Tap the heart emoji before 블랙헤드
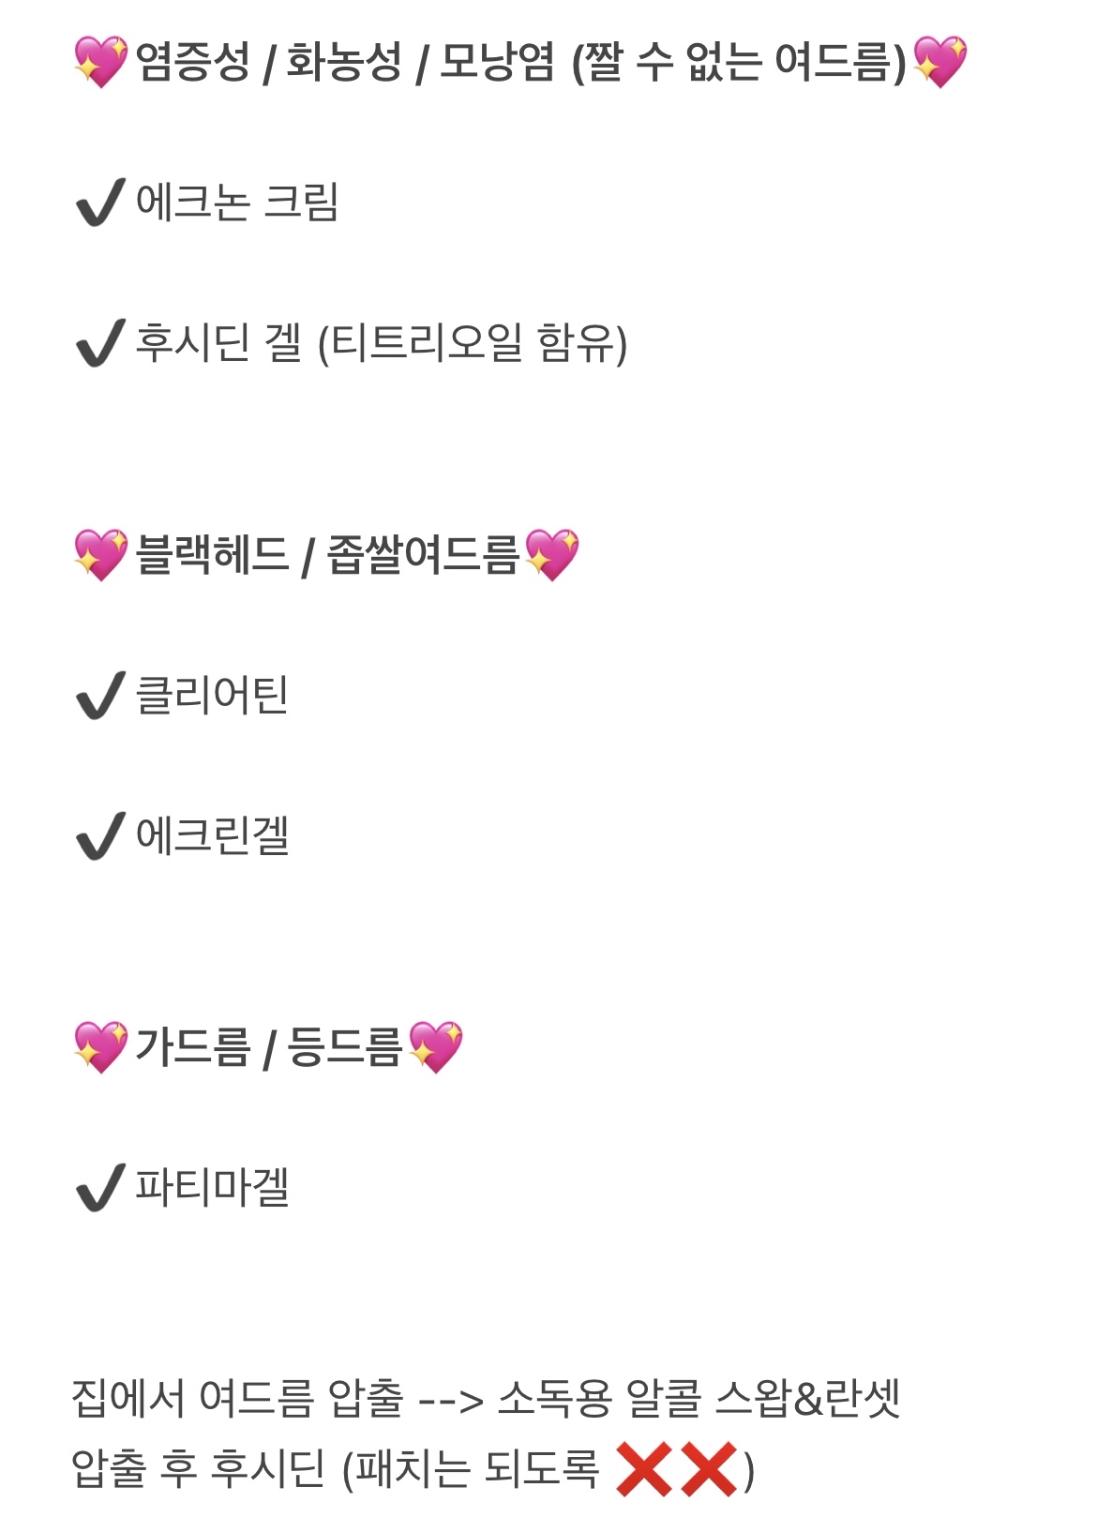1097x1532 pixels. coord(100,554)
